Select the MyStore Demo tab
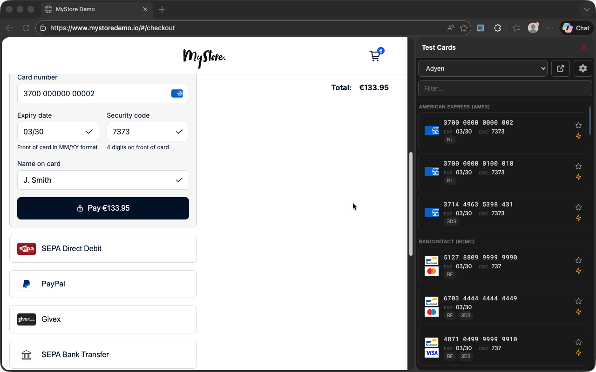 (96, 9)
